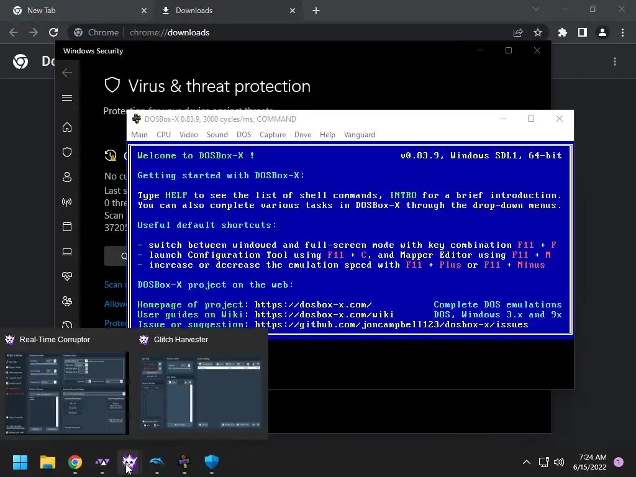636x477 pixels.
Task: Bookmark this page with the star
Action: pyautogui.click(x=538, y=32)
